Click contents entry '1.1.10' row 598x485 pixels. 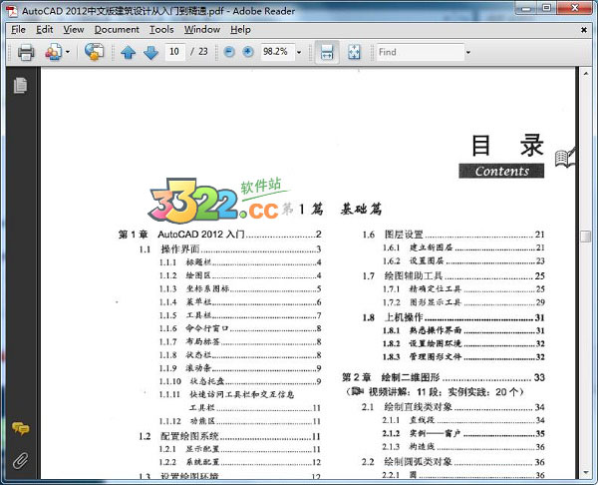[x=240, y=381]
